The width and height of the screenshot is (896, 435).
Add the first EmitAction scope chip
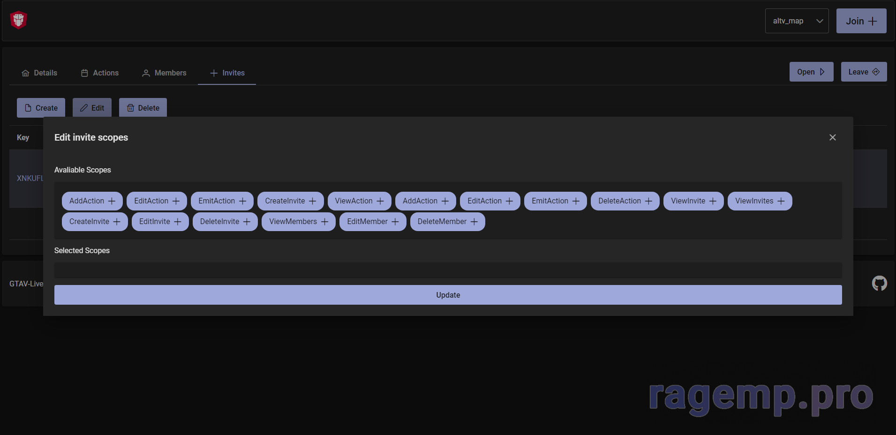point(222,201)
